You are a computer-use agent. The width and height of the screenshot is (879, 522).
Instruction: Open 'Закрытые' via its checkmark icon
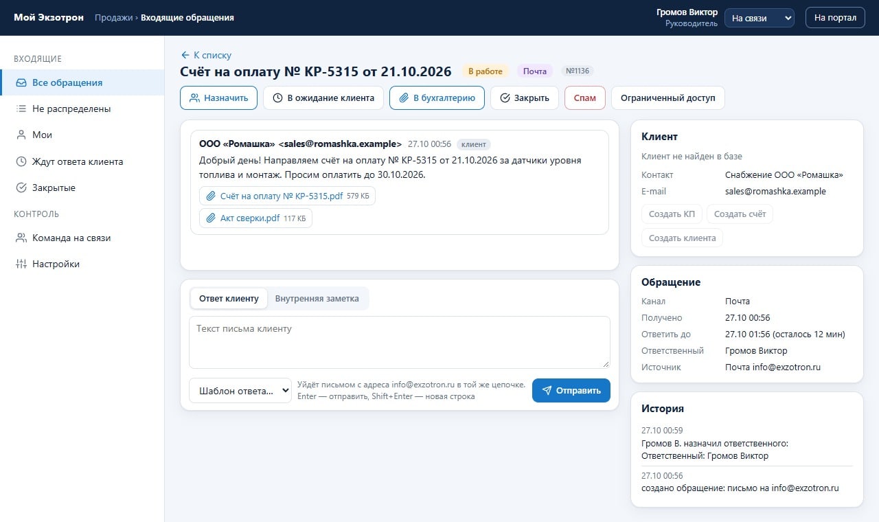tap(21, 188)
